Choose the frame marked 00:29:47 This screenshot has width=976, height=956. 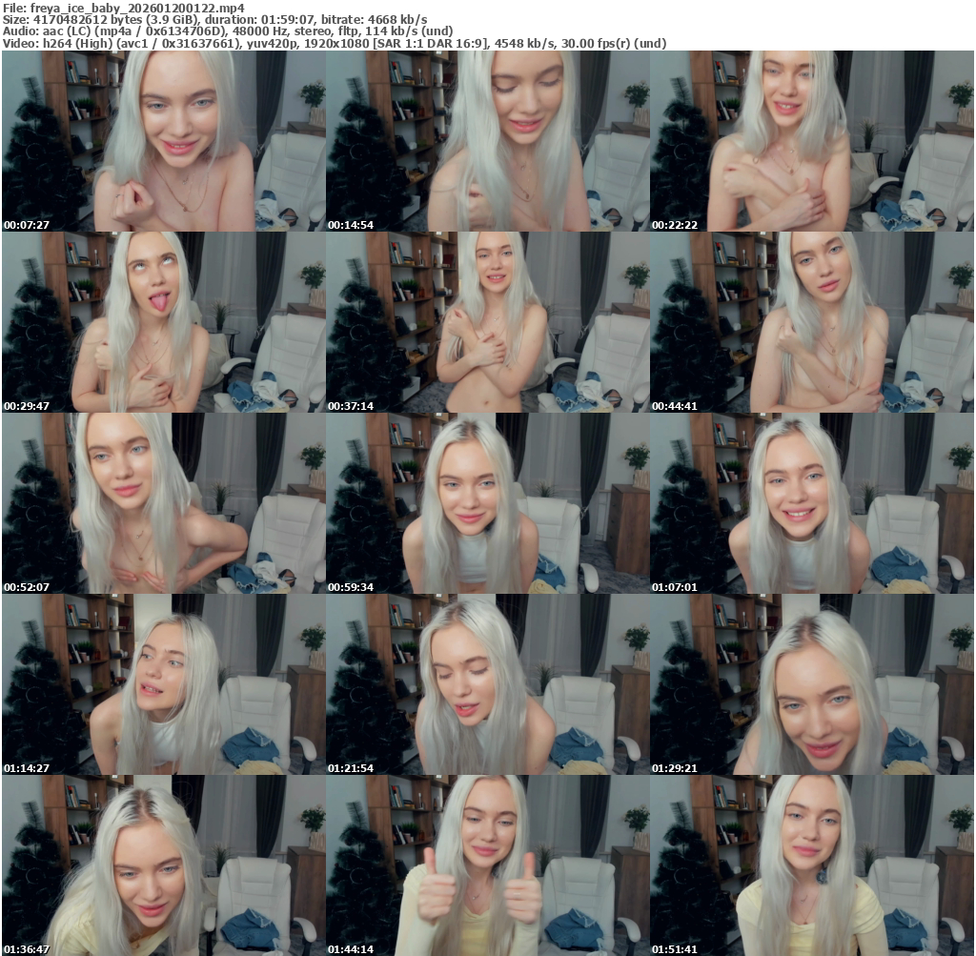pyautogui.click(x=163, y=322)
